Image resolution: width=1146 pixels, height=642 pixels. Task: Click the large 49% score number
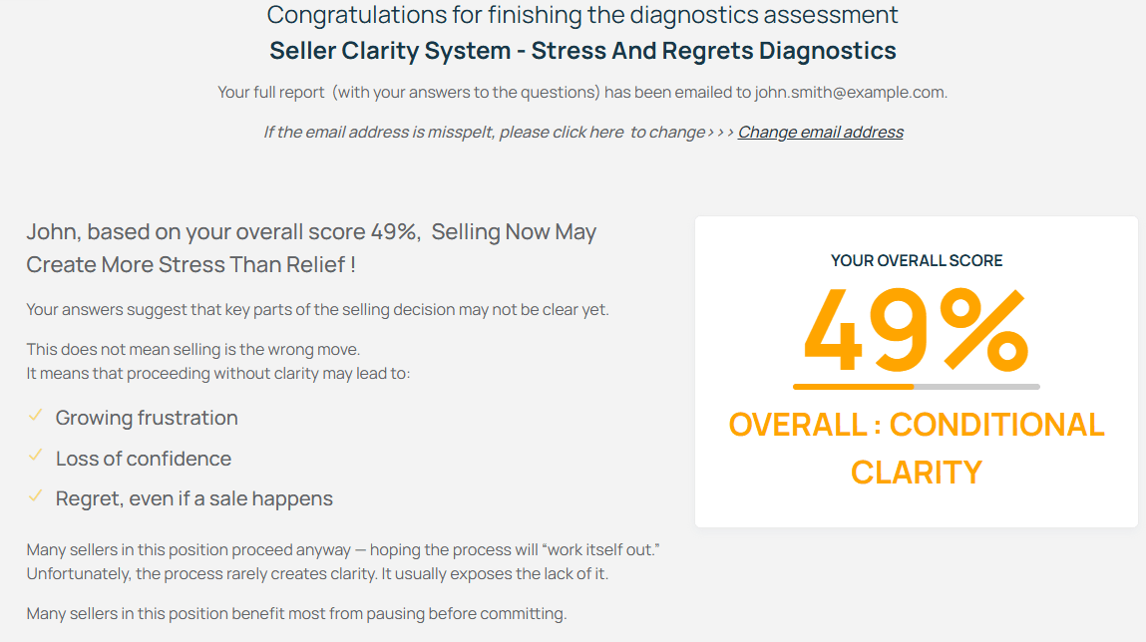916,328
